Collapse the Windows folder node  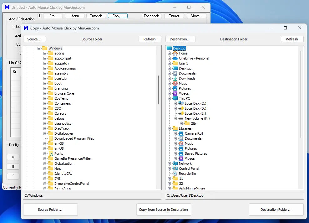pyautogui.click(x=39, y=48)
